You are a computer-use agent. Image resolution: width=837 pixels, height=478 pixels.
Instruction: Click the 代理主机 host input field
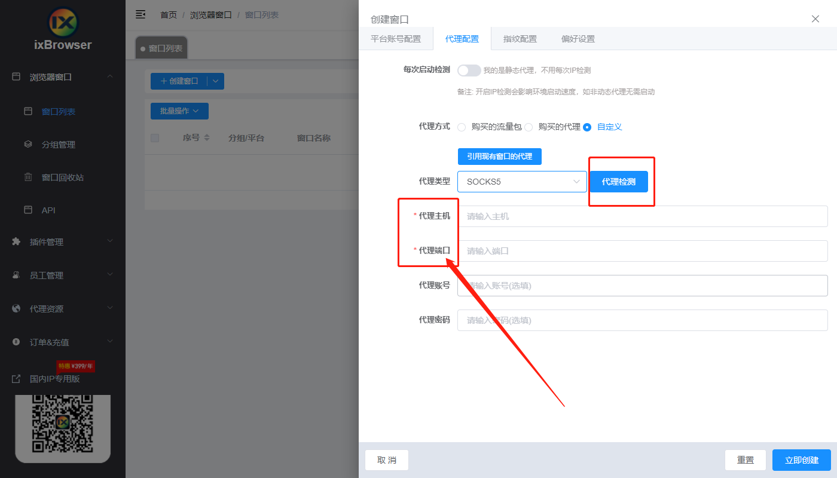(642, 216)
